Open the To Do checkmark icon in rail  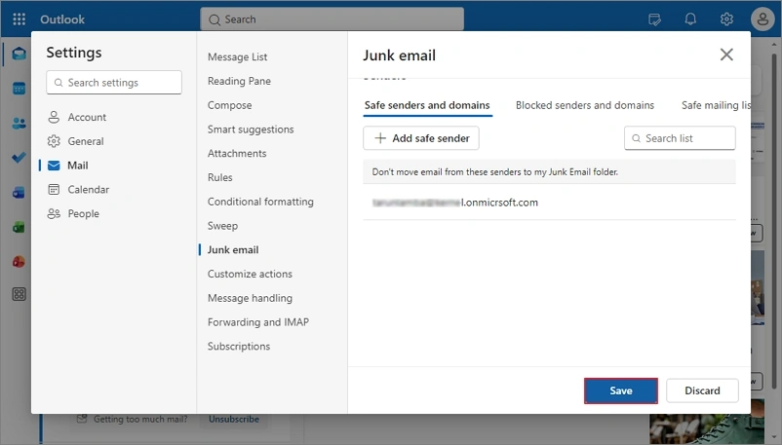(19, 158)
